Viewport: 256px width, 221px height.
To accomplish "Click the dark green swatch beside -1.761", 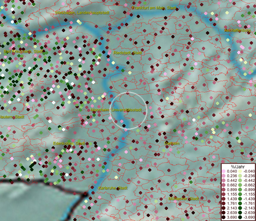I will (240, 204).
